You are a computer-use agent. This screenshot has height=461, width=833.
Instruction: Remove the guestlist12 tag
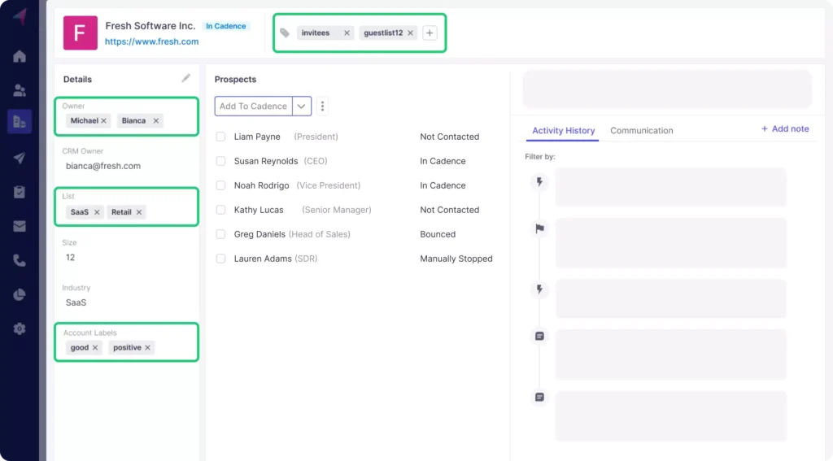pos(410,33)
